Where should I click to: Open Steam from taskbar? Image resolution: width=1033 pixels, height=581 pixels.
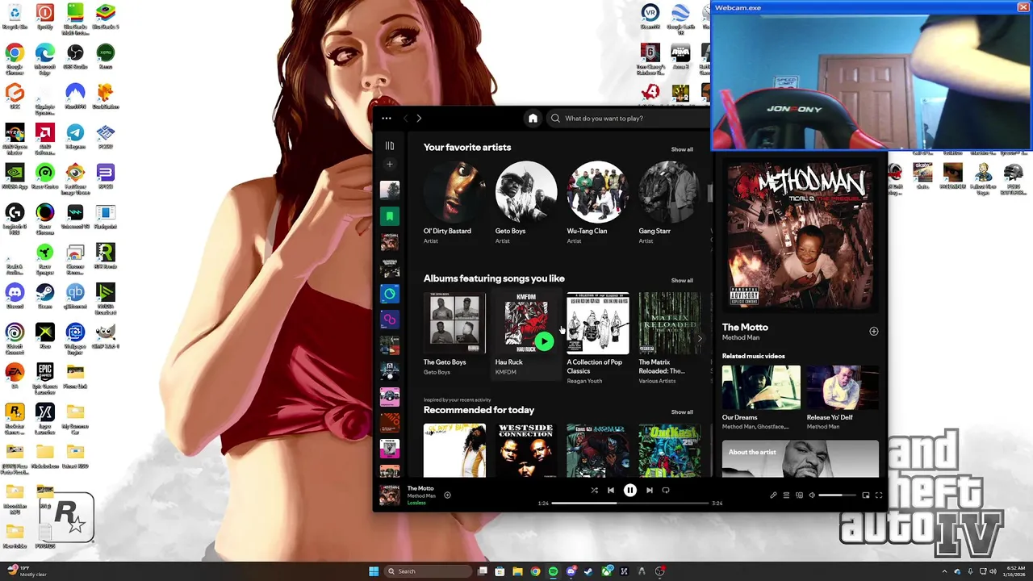588,571
